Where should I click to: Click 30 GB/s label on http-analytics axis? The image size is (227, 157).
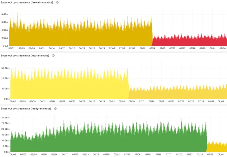click(x=5, y=68)
